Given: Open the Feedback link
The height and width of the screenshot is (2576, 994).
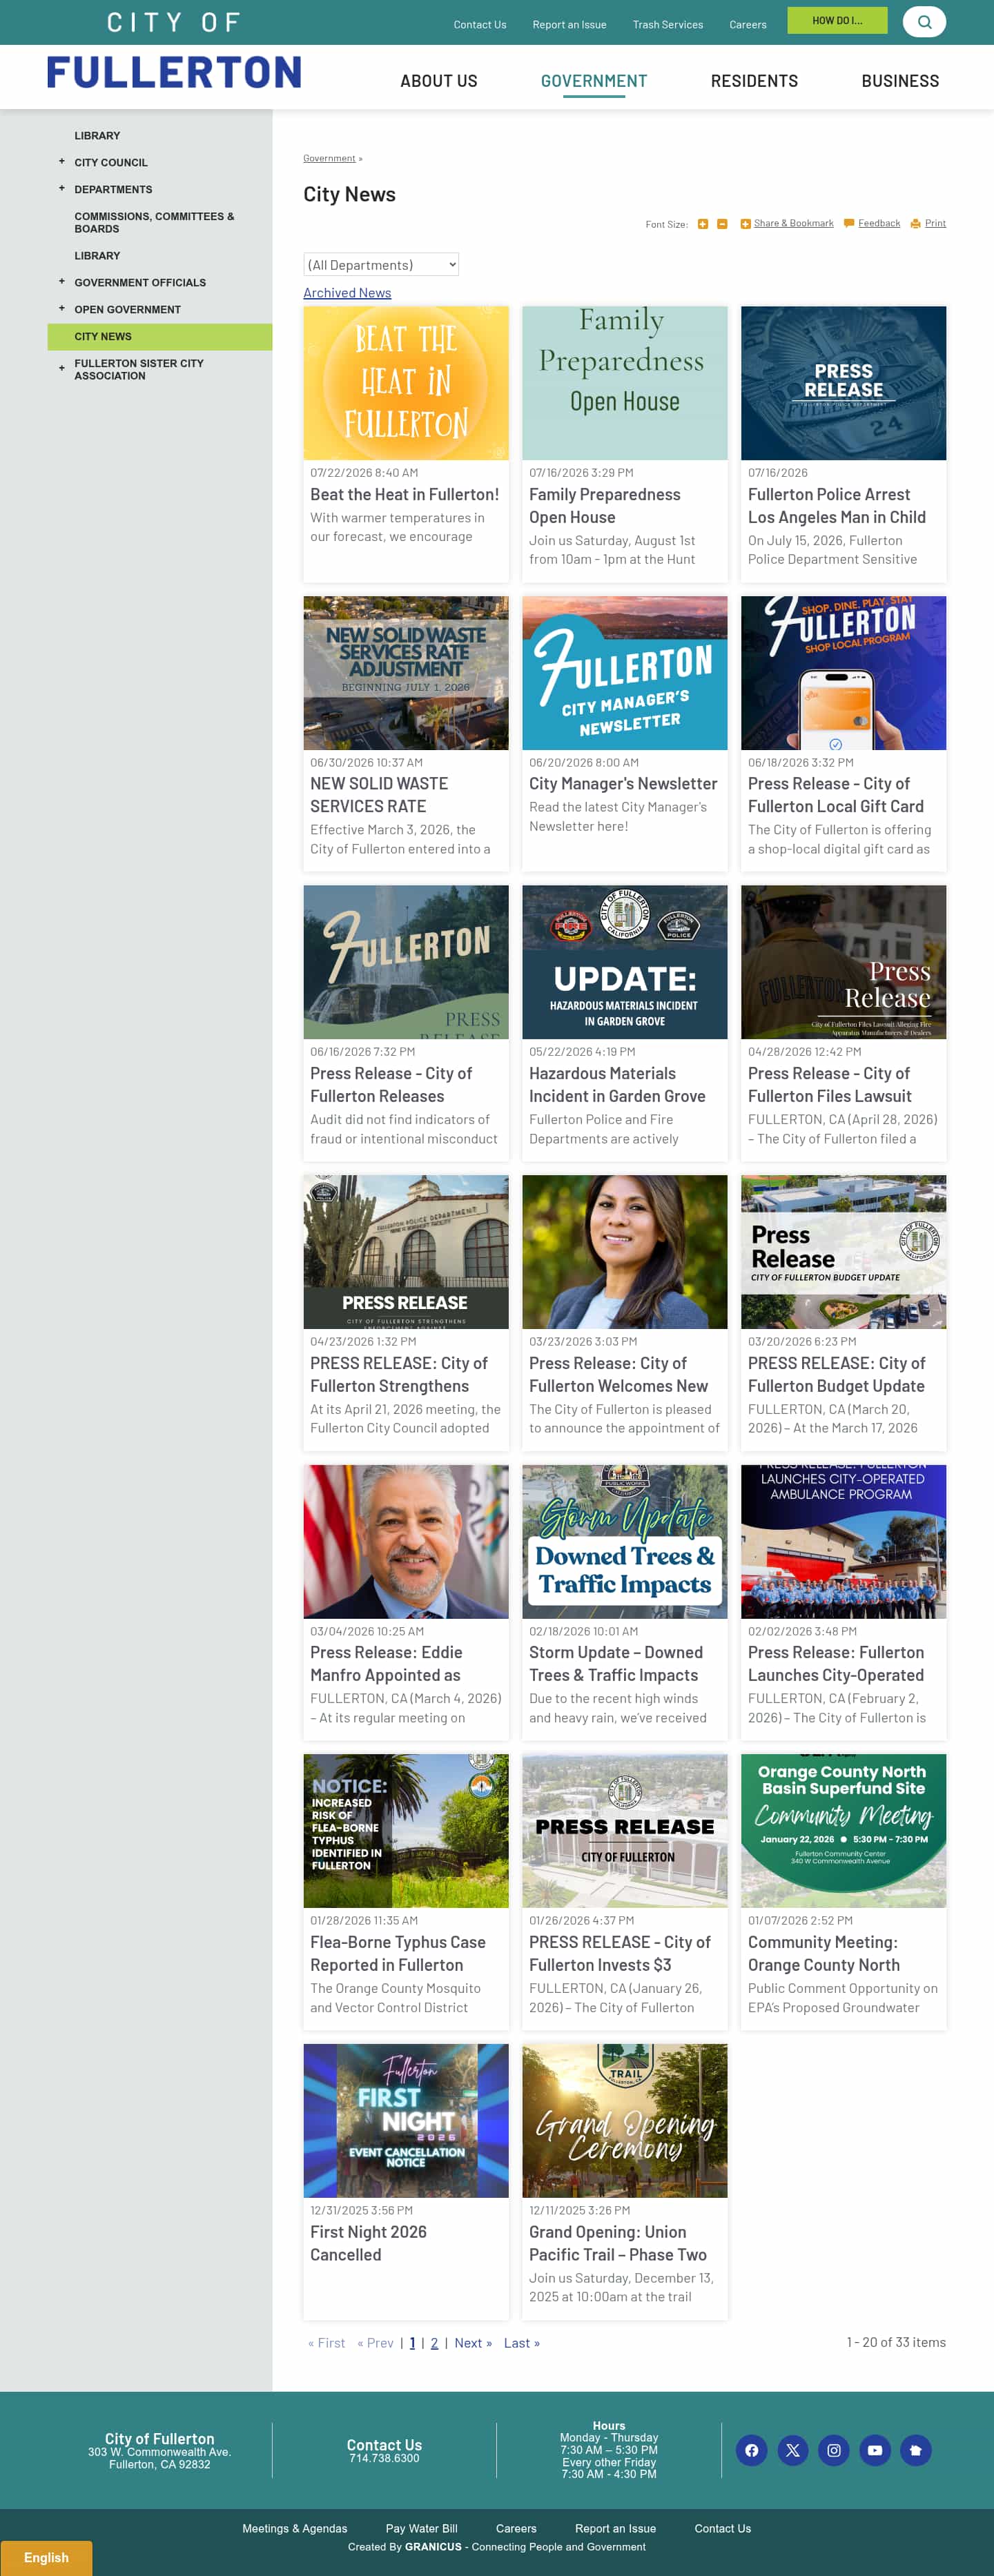Looking at the screenshot, I should (x=879, y=223).
